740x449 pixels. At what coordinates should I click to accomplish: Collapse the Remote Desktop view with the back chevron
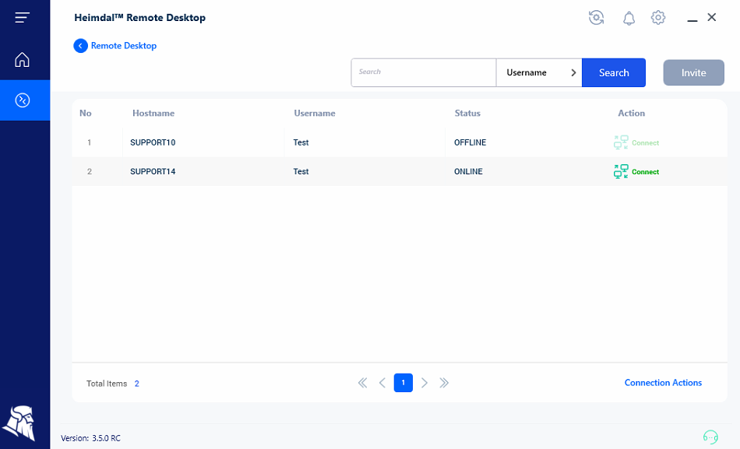(x=80, y=46)
